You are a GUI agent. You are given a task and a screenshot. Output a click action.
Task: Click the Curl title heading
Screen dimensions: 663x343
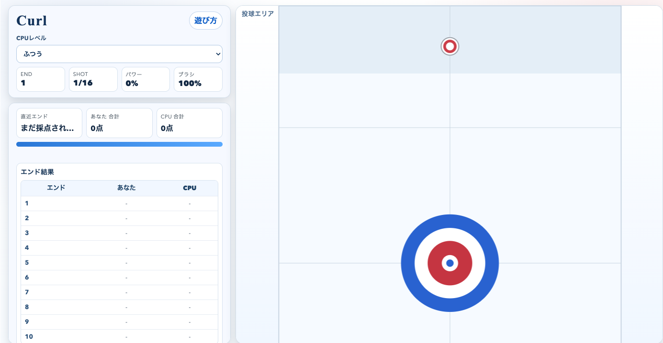pos(32,21)
